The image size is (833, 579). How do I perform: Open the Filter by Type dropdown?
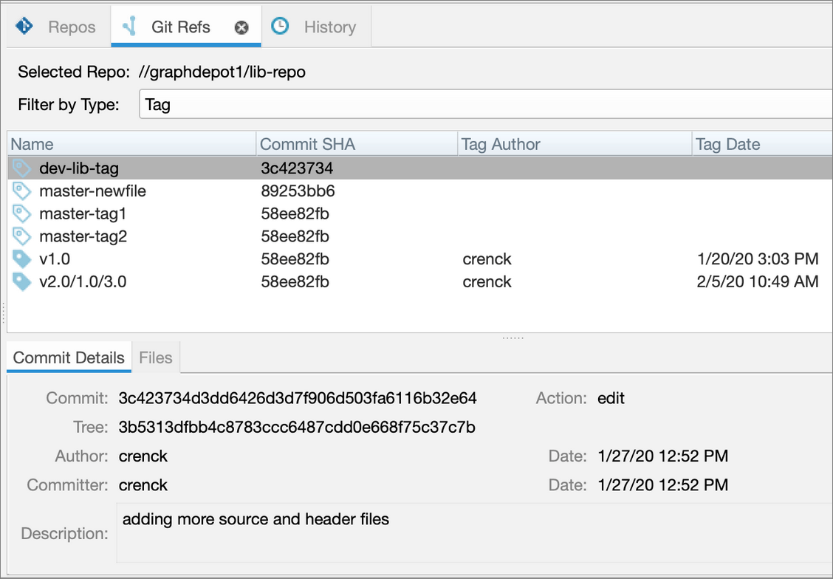486,104
